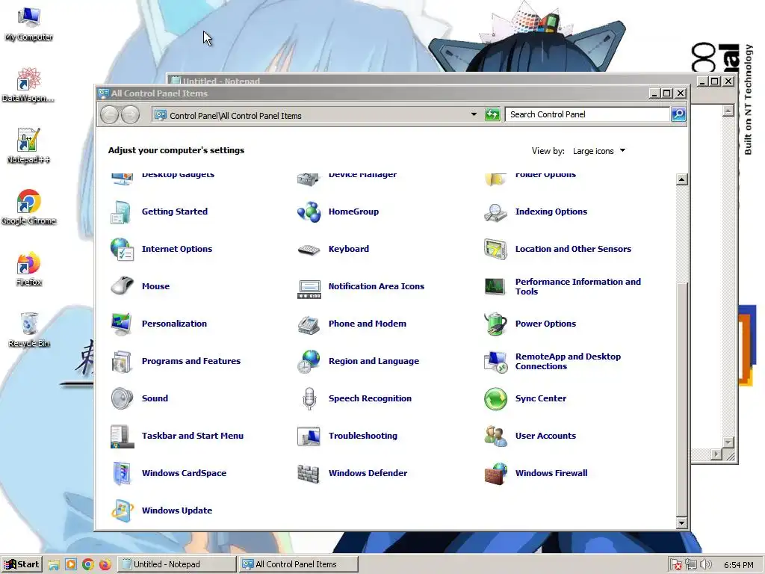Click the search magnifier button
The image size is (765, 574).
click(678, 114)
